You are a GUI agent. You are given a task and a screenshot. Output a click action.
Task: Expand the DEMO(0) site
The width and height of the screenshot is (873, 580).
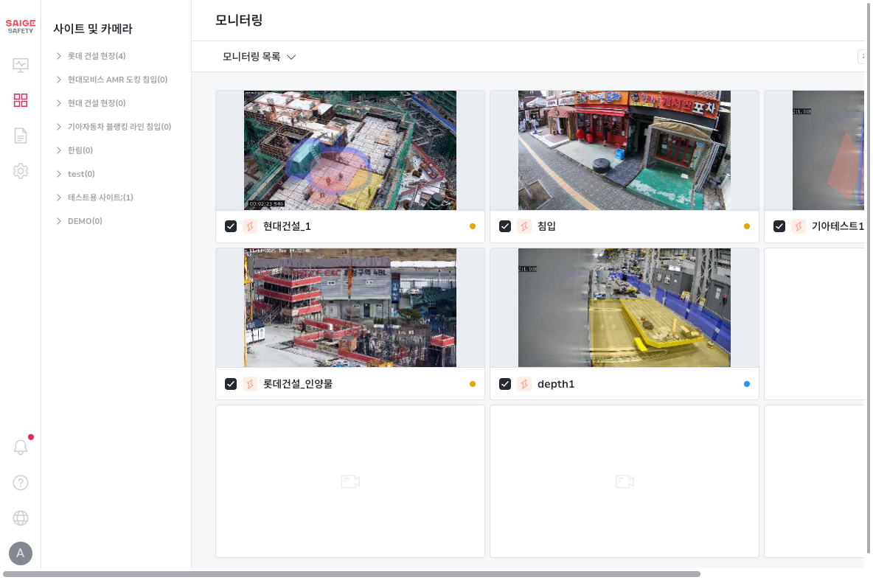tap(59, 221)
